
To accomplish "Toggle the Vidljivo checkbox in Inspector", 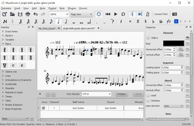I will 148,38.
